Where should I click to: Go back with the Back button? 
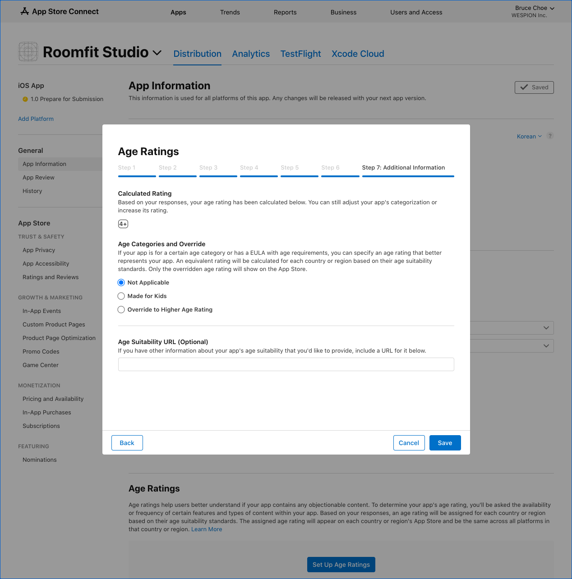[x=127, y=443]
